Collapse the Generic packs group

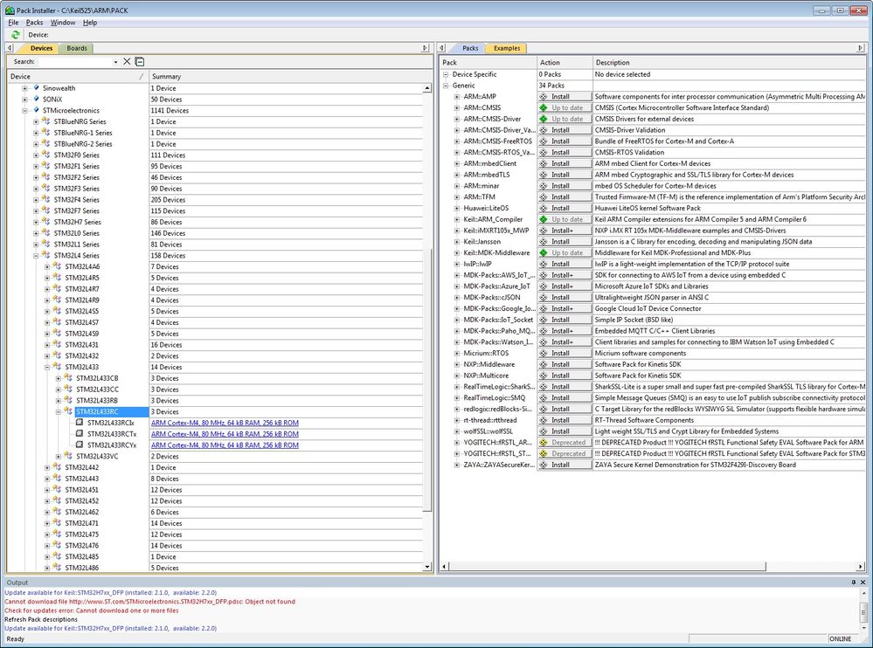[x=446, y=85]
